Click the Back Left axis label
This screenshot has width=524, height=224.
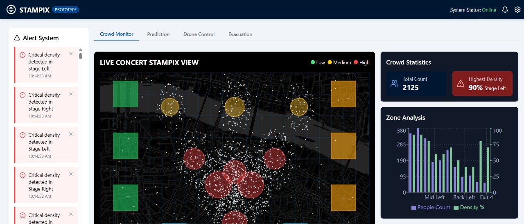[464, 197]
